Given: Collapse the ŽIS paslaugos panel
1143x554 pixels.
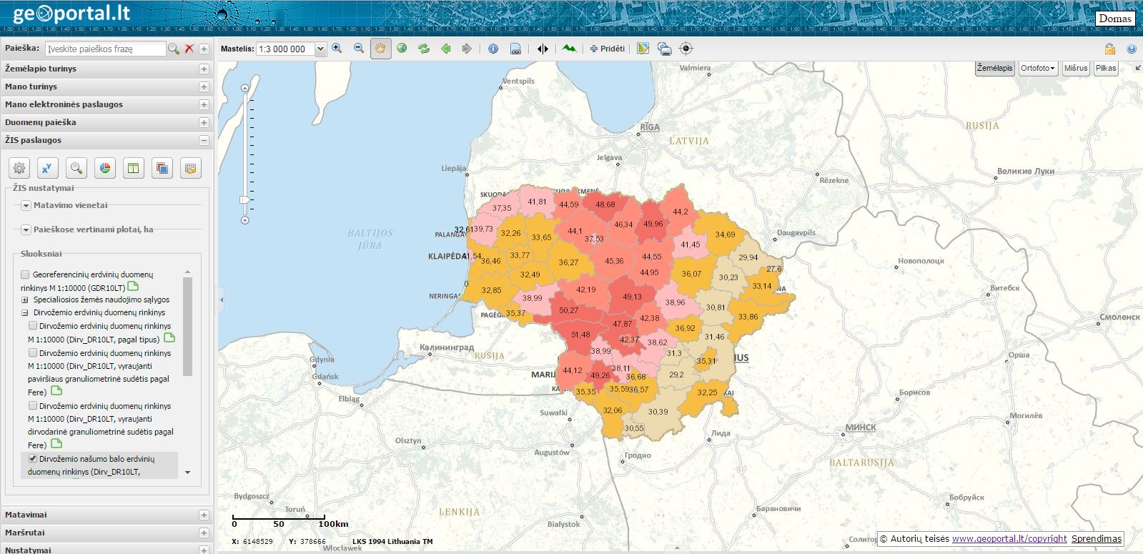Looking at the screenshot, I should [204, 141].
